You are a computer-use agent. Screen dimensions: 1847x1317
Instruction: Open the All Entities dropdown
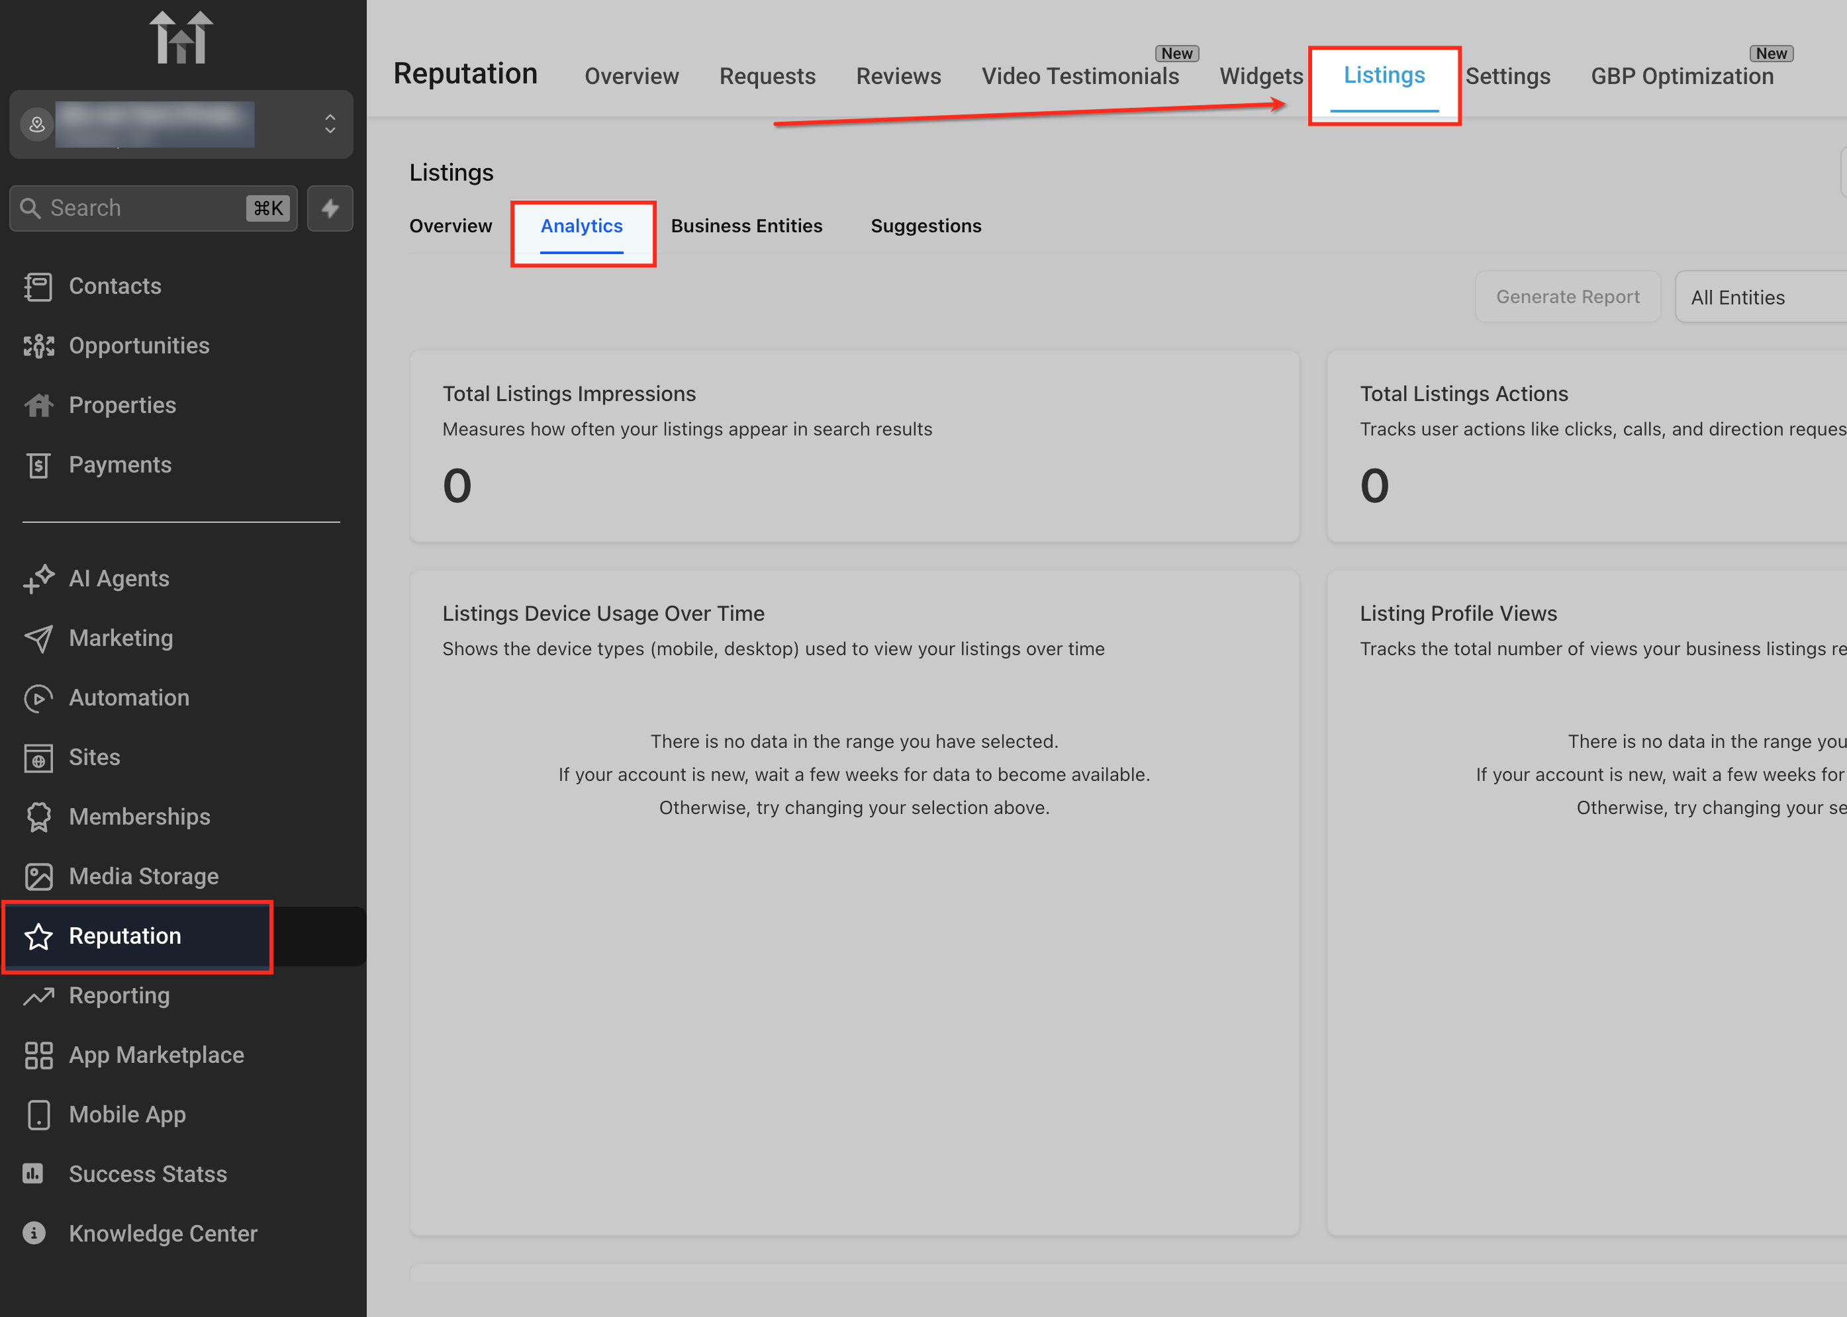pyautogui.click(x=1760, y=298)
